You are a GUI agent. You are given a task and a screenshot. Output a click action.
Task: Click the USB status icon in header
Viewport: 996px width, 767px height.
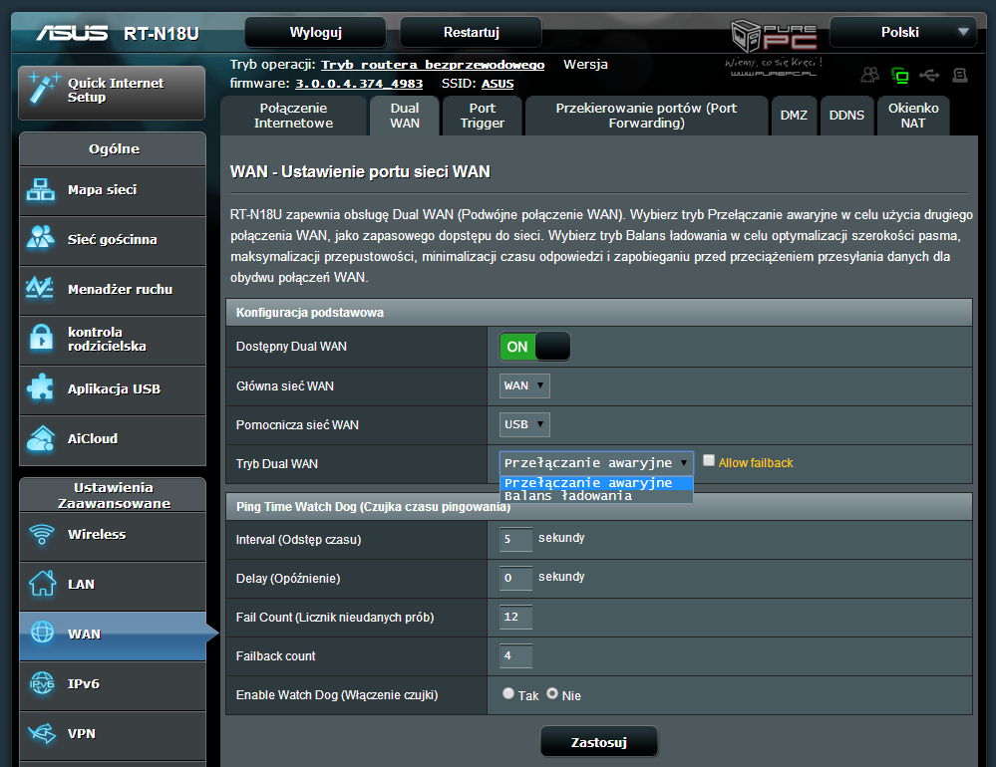(929, 76)
